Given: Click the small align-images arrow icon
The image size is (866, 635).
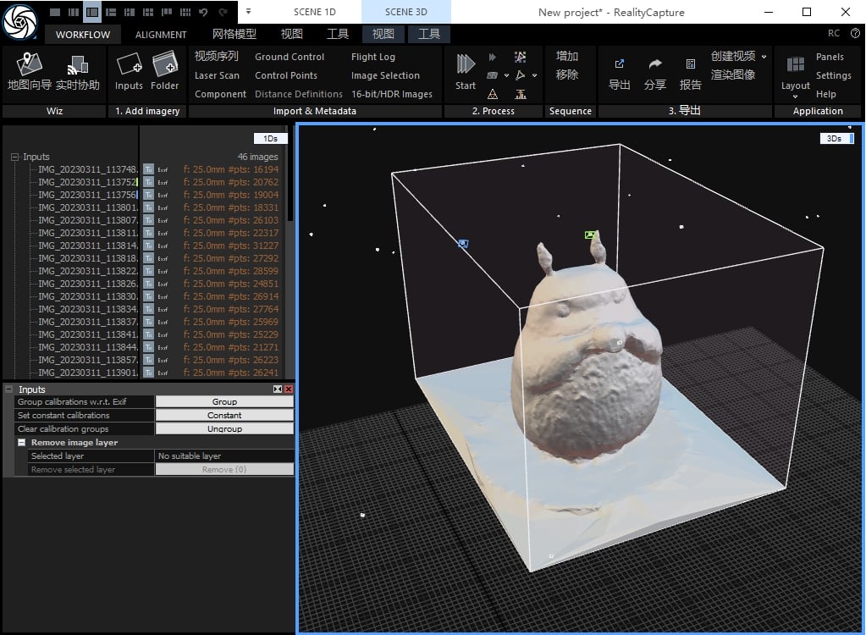Looking at the screenshot, I should point(493,57).
